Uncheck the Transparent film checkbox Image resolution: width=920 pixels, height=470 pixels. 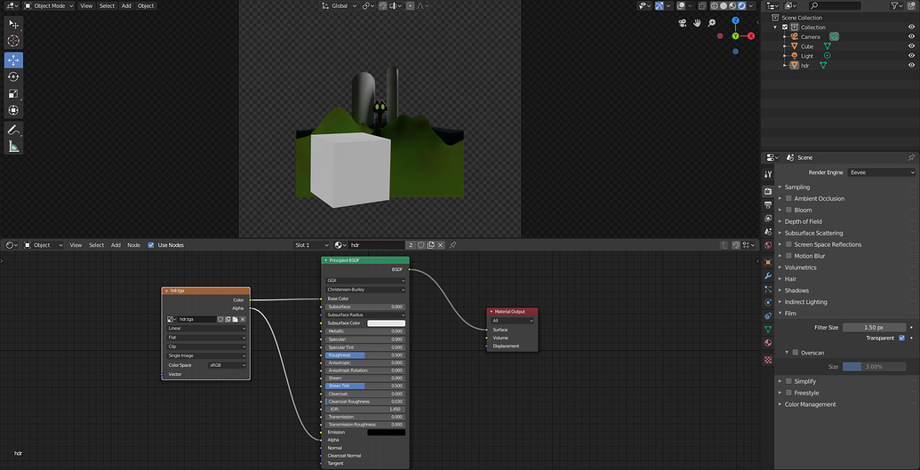click(x=902, y=338)
